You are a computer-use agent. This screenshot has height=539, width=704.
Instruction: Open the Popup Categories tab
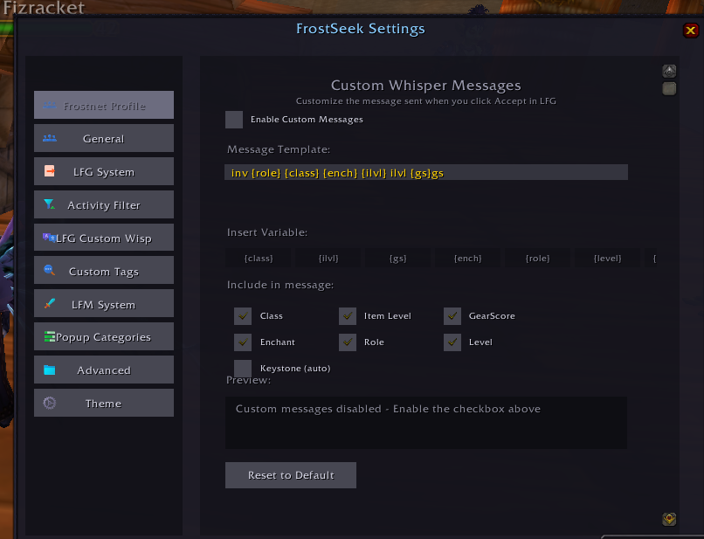104,337
